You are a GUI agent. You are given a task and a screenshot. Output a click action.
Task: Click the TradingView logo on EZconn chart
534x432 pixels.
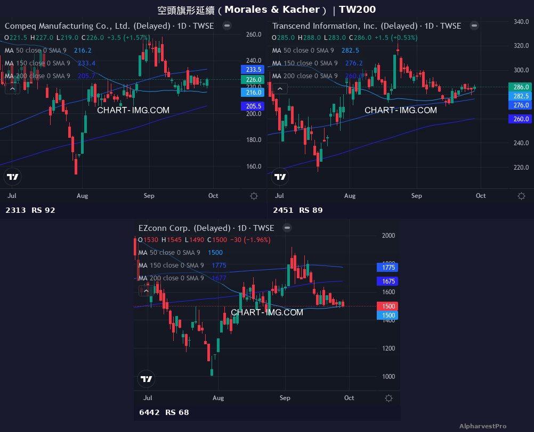(146, 379)
